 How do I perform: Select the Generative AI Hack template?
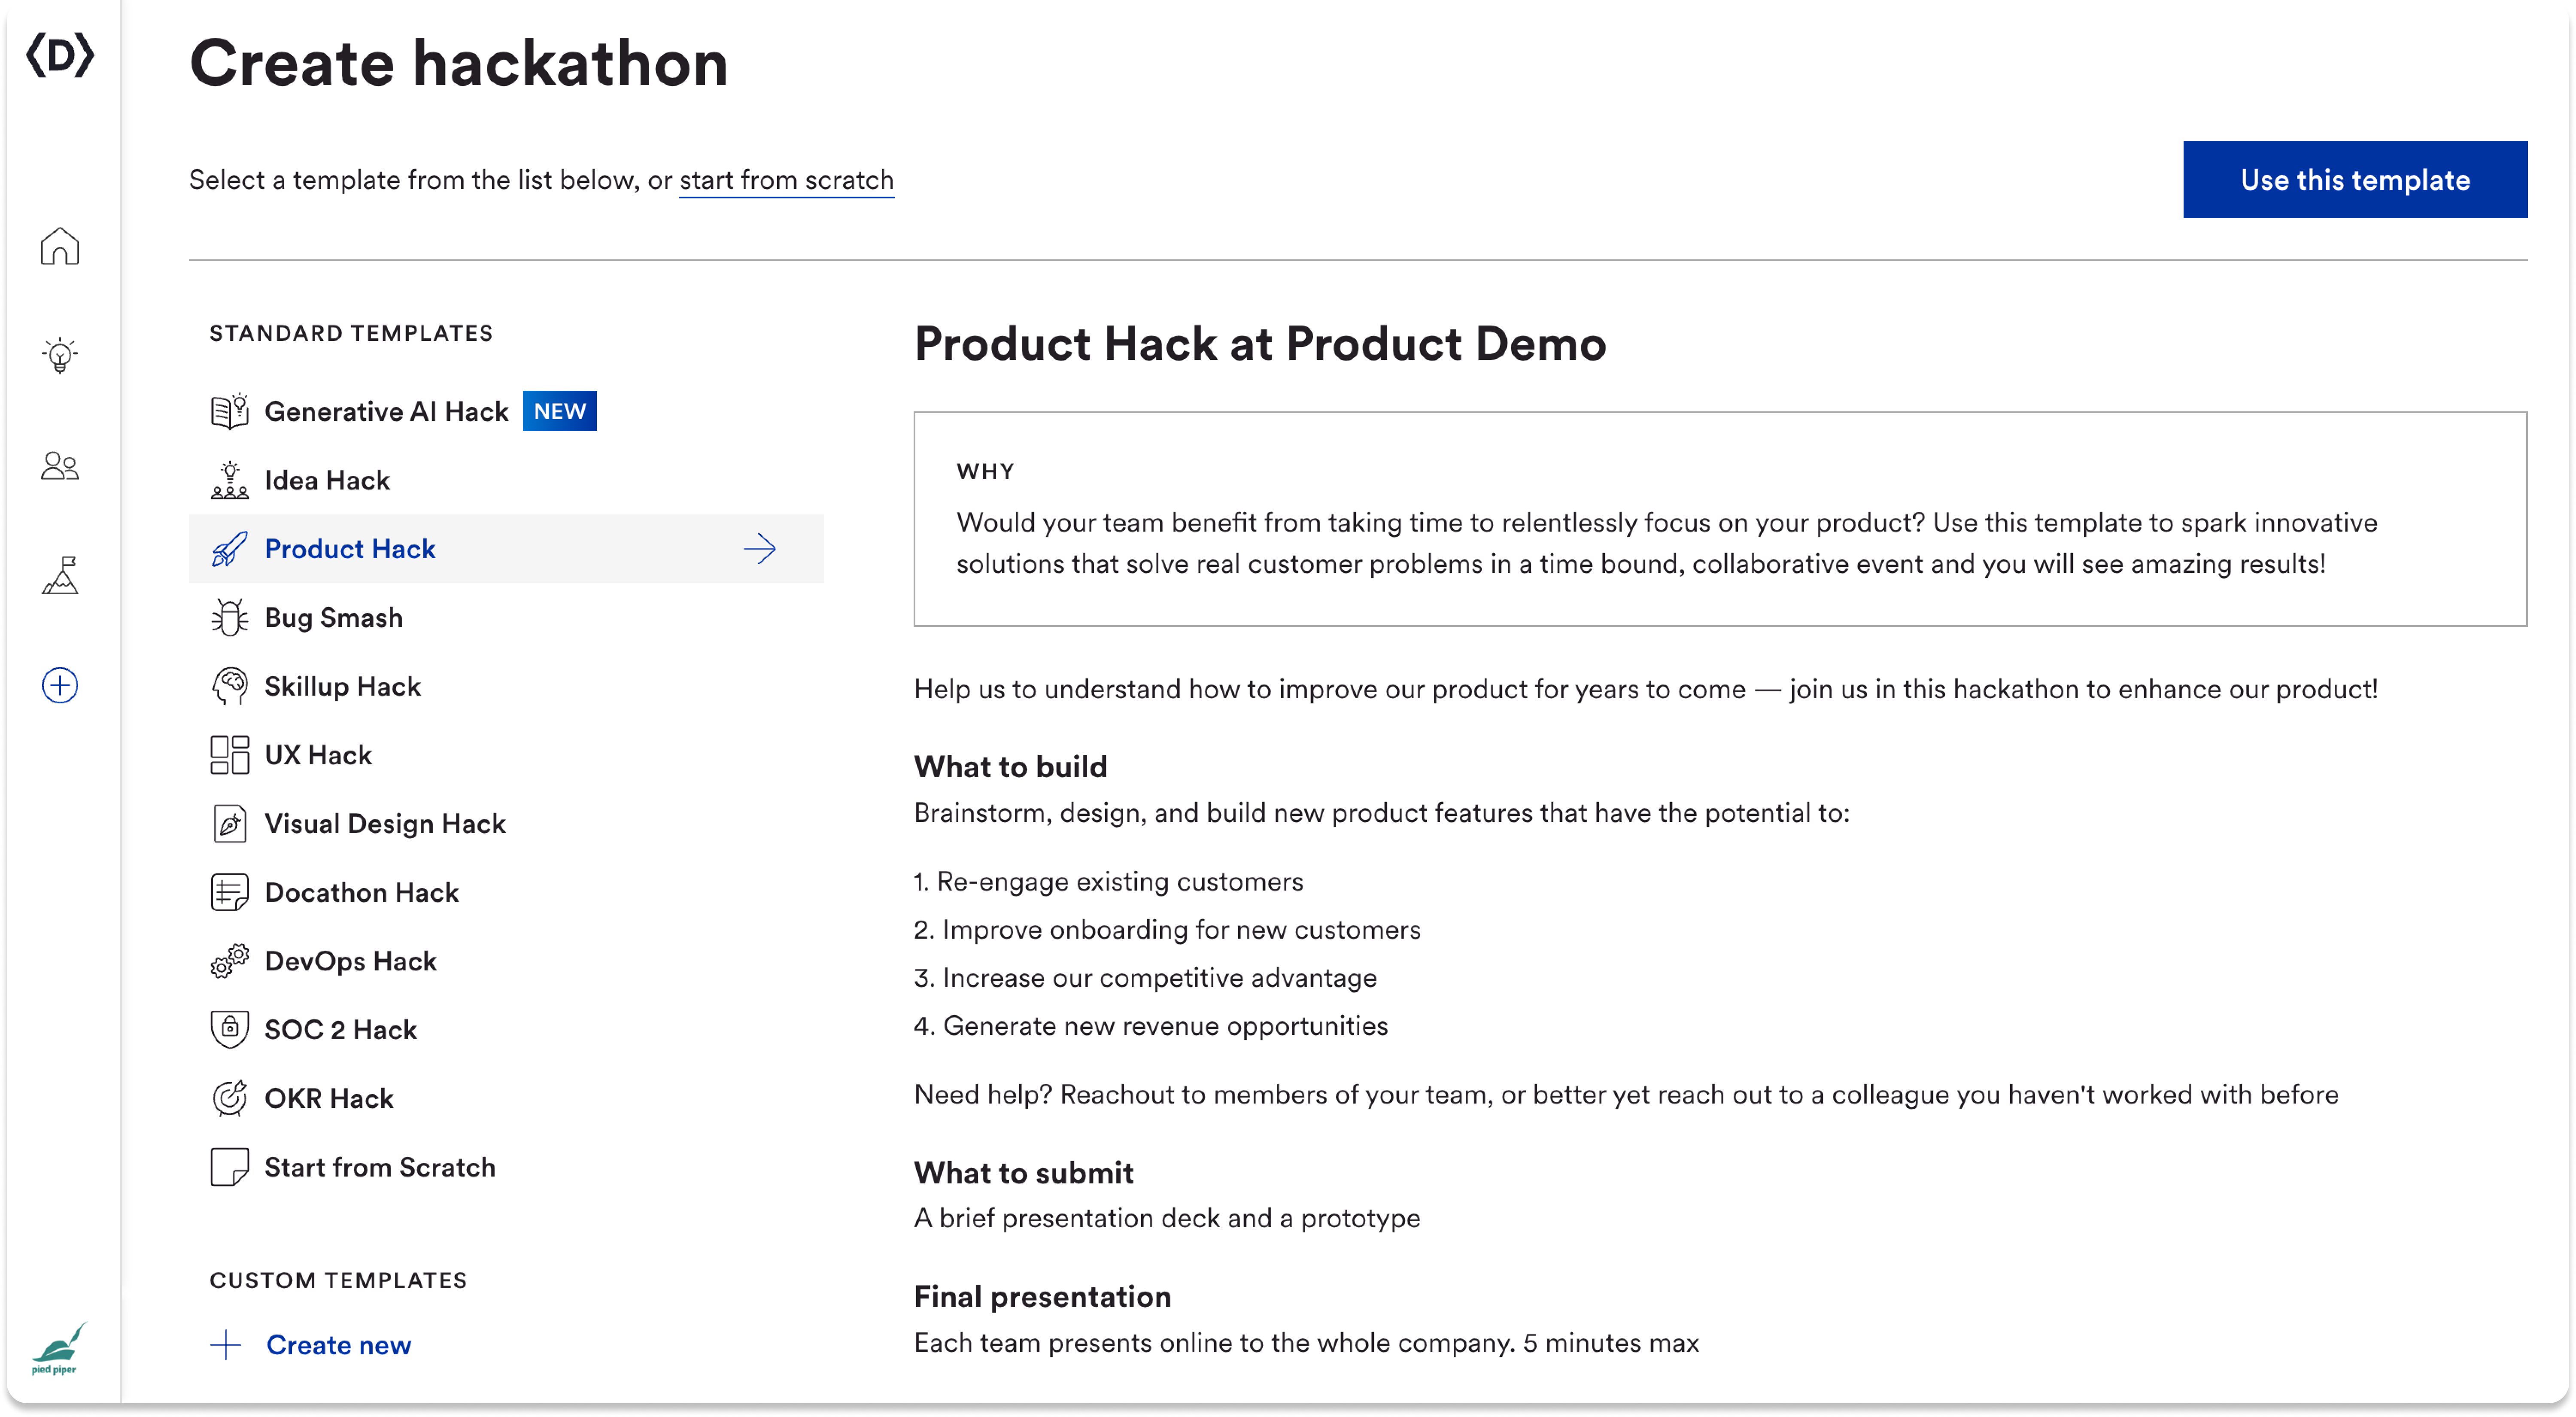(x=386, y=410)
